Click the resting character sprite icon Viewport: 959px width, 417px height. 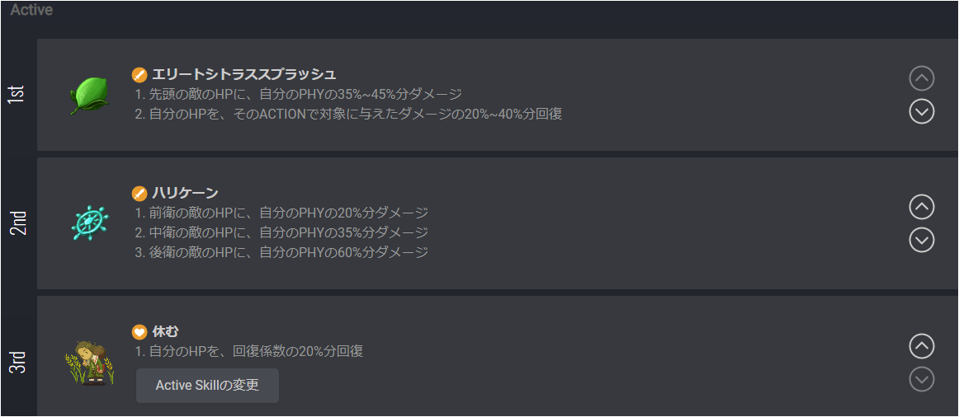coord(89,363)
